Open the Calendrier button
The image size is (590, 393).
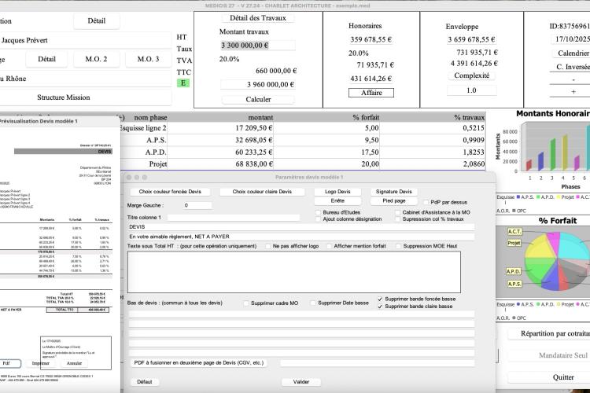(572, 53)
